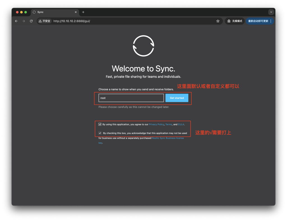Close the window with the red button

point(17,12)
